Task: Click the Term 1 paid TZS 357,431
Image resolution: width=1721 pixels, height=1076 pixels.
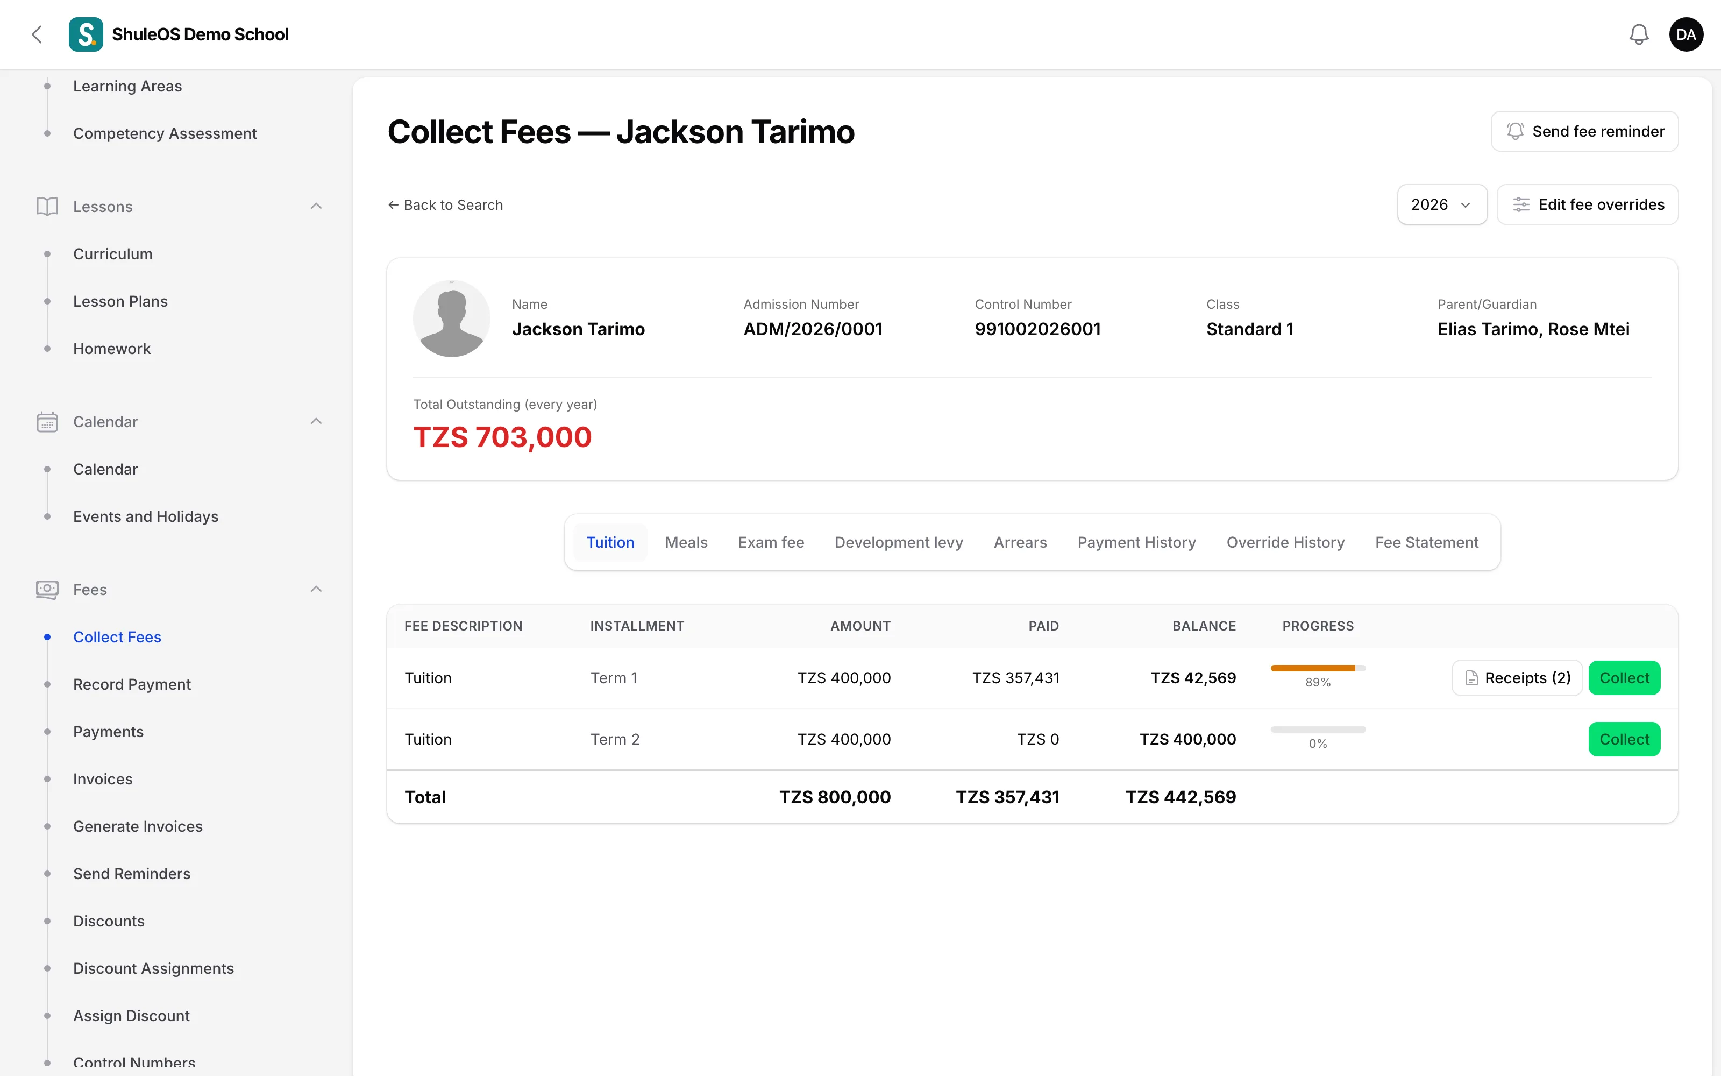Action: point(1015,678)
